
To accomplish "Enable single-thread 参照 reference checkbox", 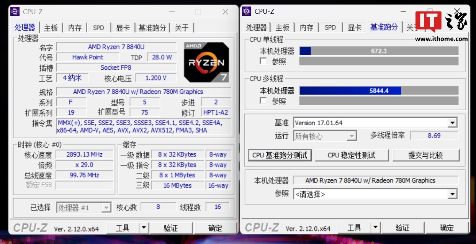I will (263, 61).
